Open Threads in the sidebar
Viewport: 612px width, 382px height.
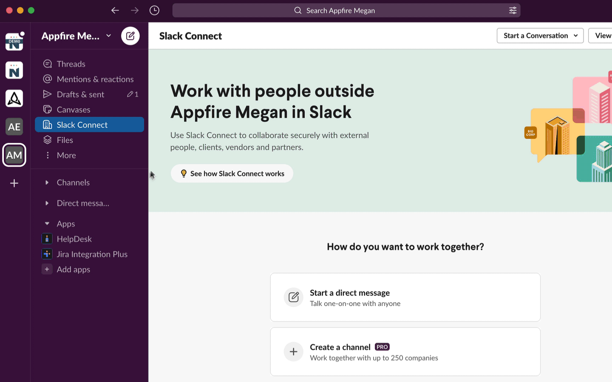(x=89, y=64)
